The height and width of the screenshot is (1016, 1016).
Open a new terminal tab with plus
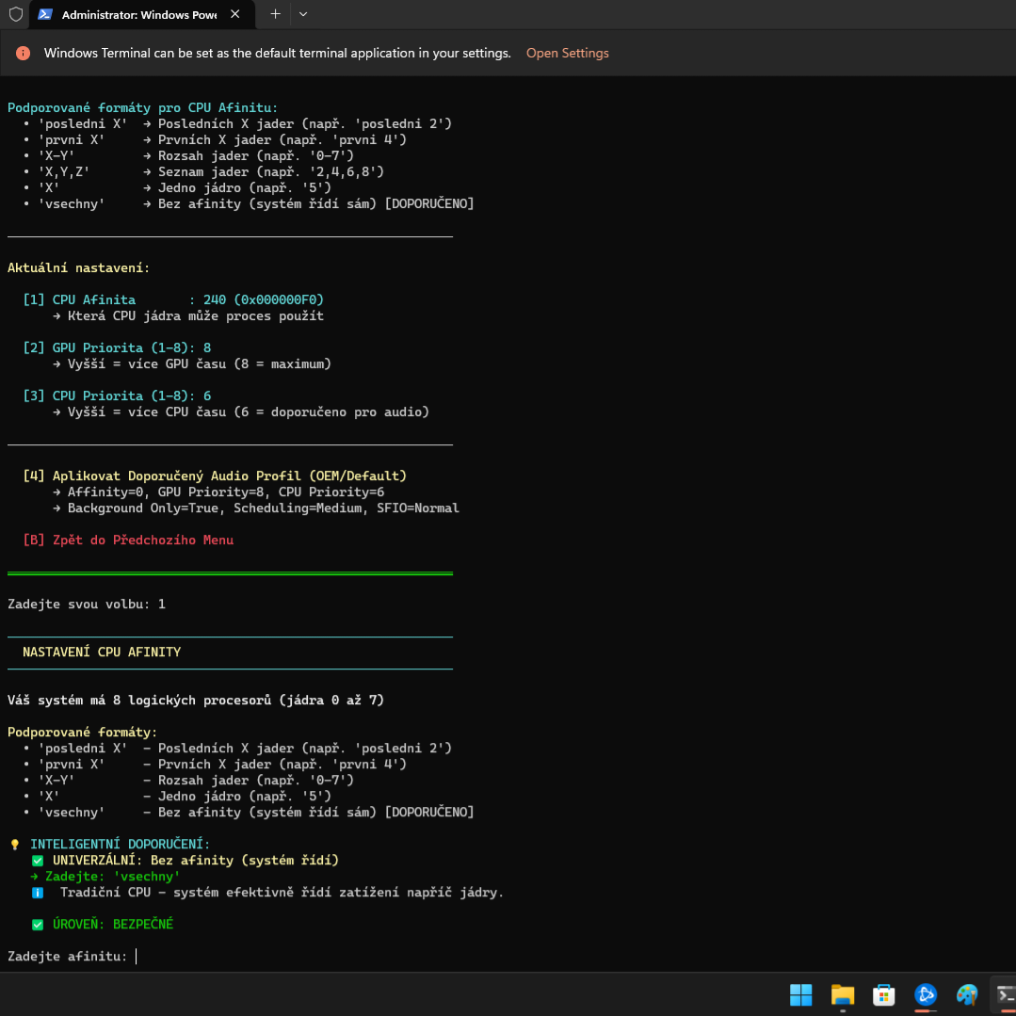point(275,15)
